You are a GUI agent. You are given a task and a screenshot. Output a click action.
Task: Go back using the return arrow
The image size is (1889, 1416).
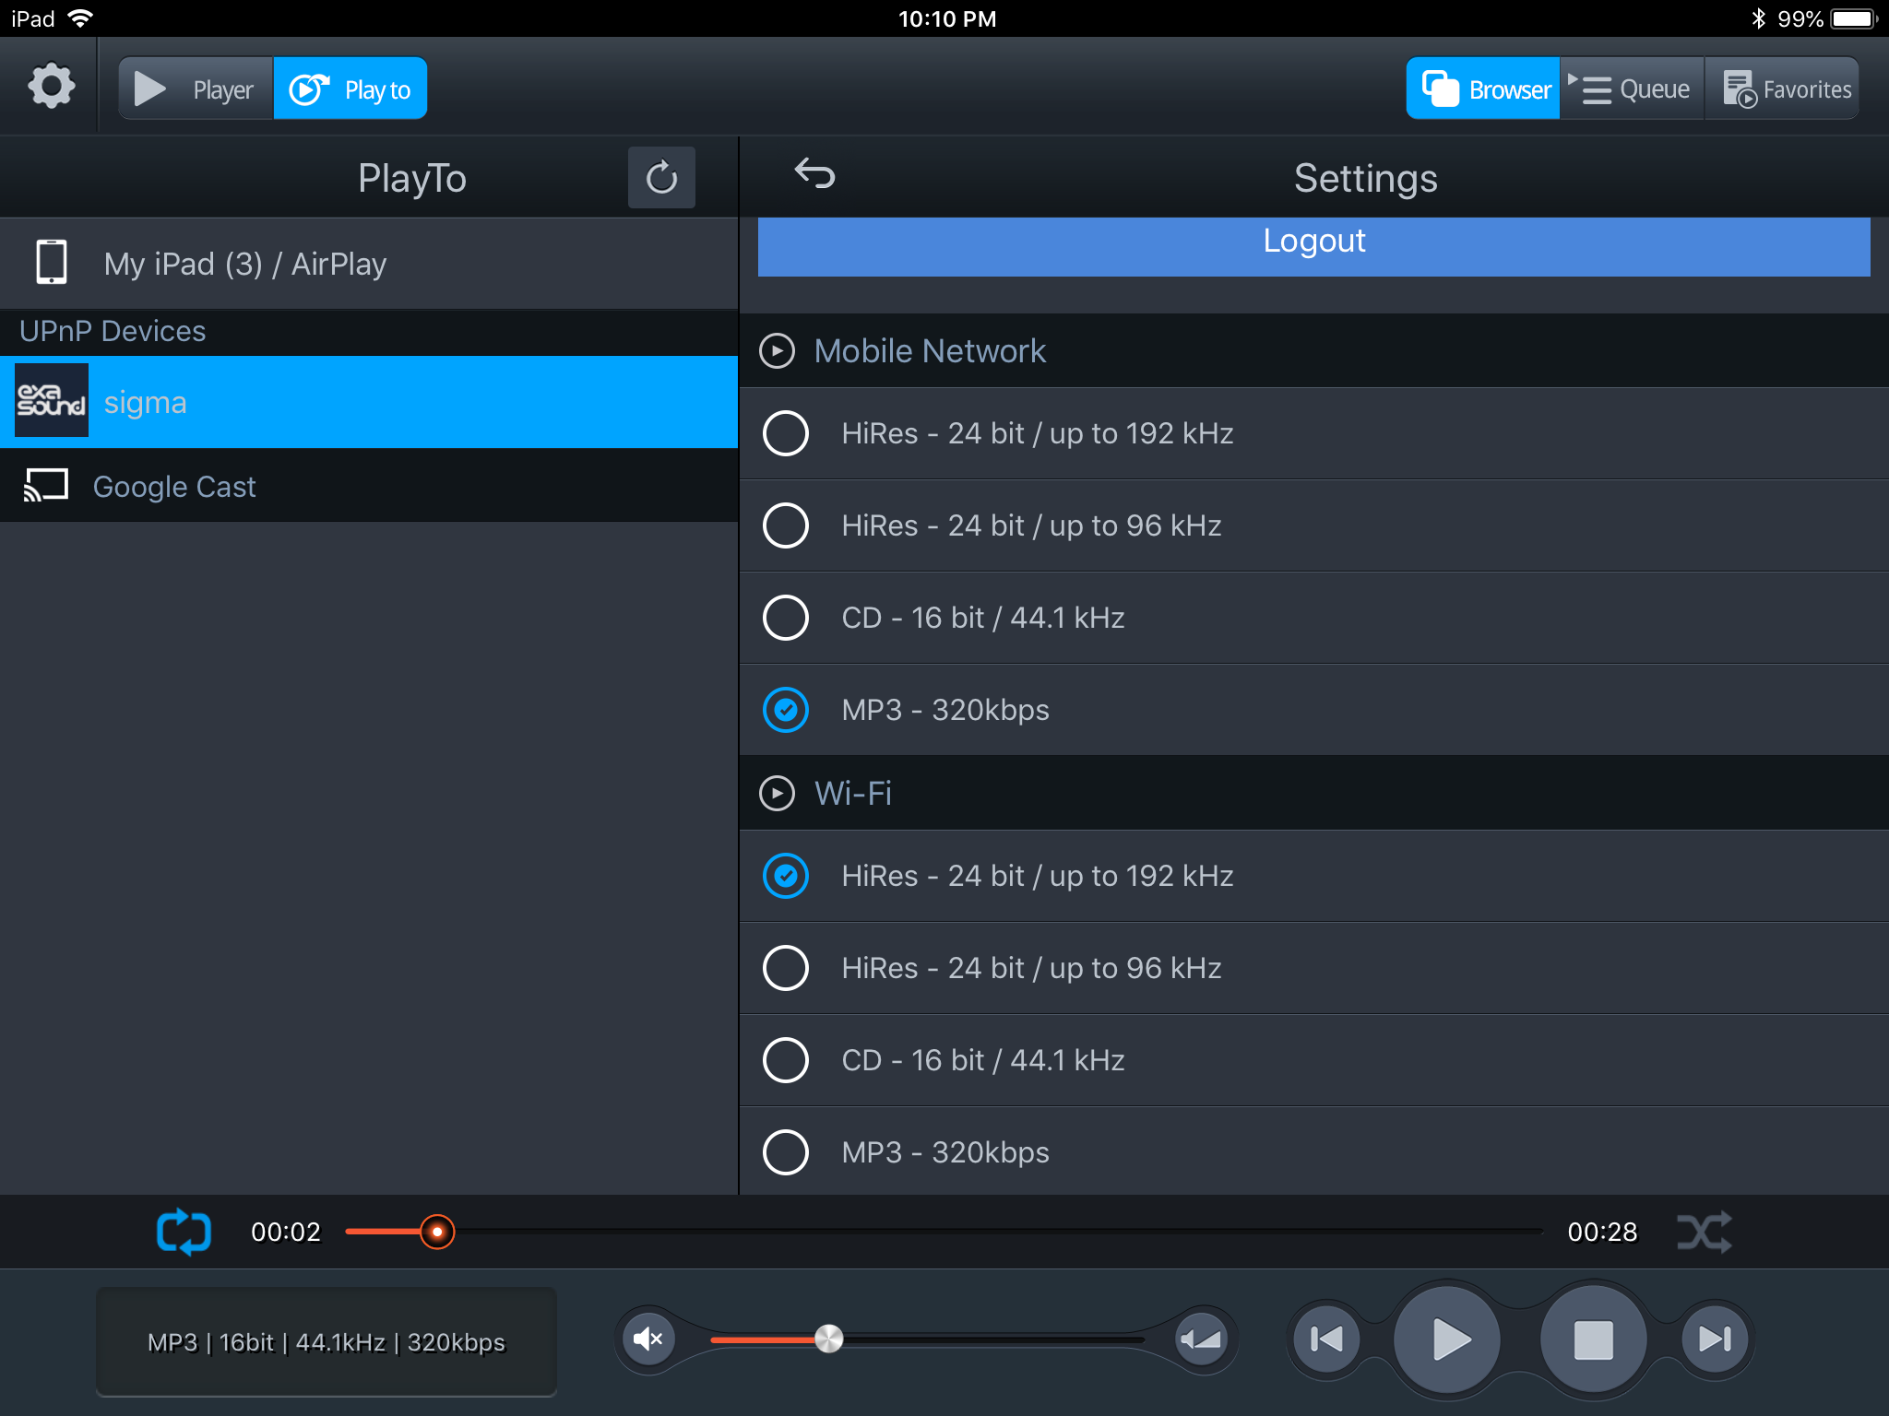click(814, 173)
